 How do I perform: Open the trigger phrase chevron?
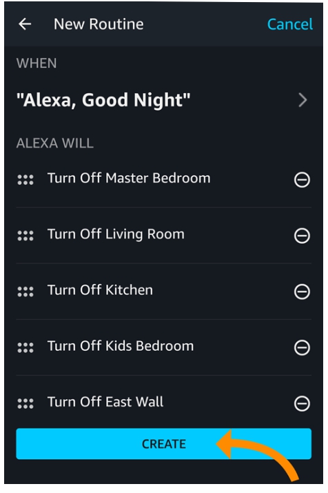pos(303,100)
